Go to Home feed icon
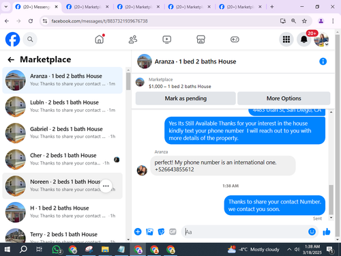Screen dimensions: 341x256 (x=100, y=40)
